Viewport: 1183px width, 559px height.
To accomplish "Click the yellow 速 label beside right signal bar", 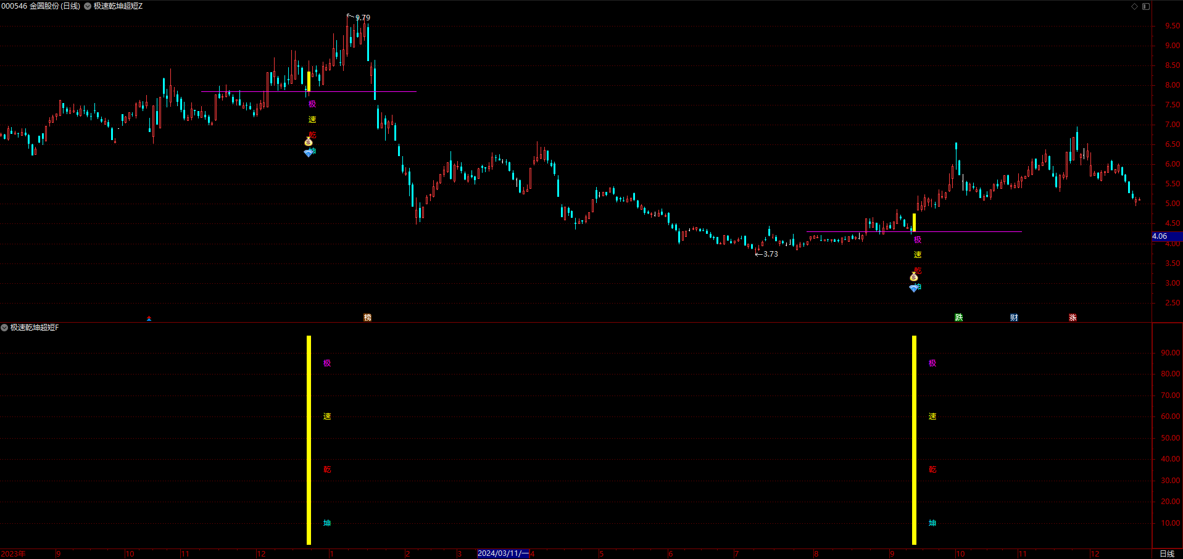I will 932,416.
